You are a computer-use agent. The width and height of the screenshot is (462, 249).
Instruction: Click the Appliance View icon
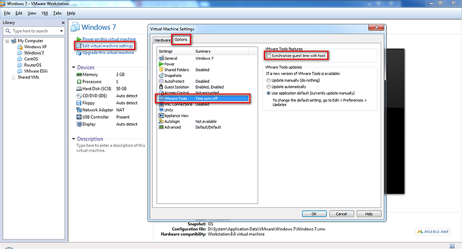pos(161,116)
